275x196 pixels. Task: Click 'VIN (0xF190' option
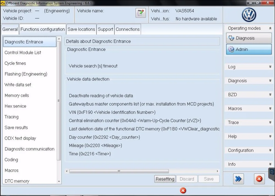pyautogui.click(x=112, y=112)
